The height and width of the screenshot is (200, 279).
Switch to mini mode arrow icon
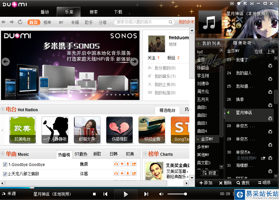(245, 3)
